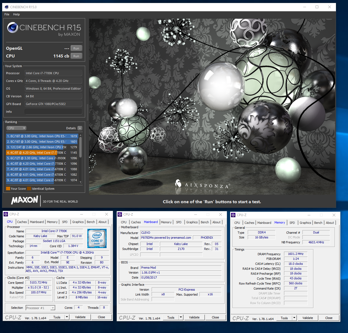348x333 pixels.
Task: Click Validate in Memory window
Action: coord(308,318)
